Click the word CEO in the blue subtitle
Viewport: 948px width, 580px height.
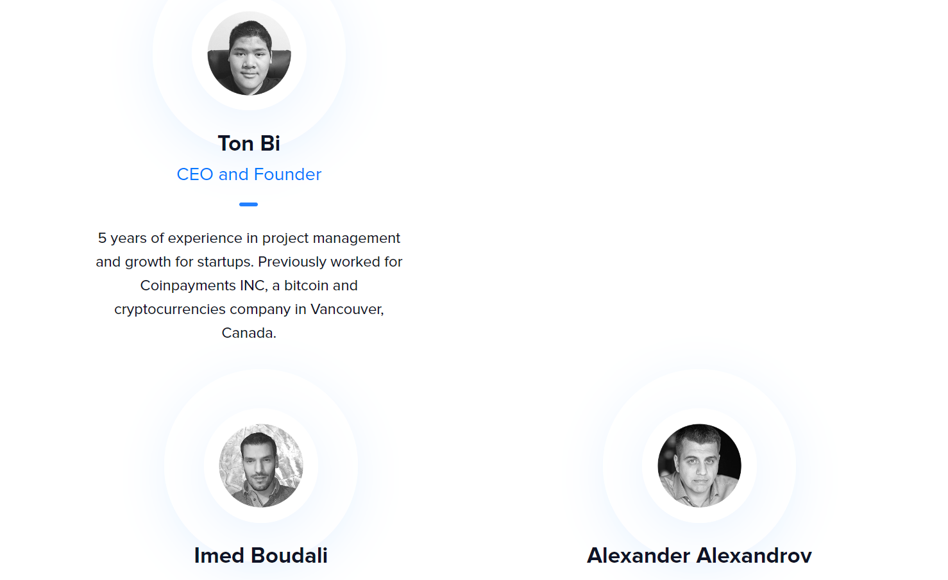pyautogui.click(x=194, y=174)
